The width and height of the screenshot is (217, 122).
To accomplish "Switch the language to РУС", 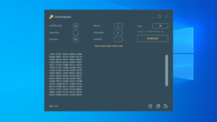I will [x=56, y=106].
